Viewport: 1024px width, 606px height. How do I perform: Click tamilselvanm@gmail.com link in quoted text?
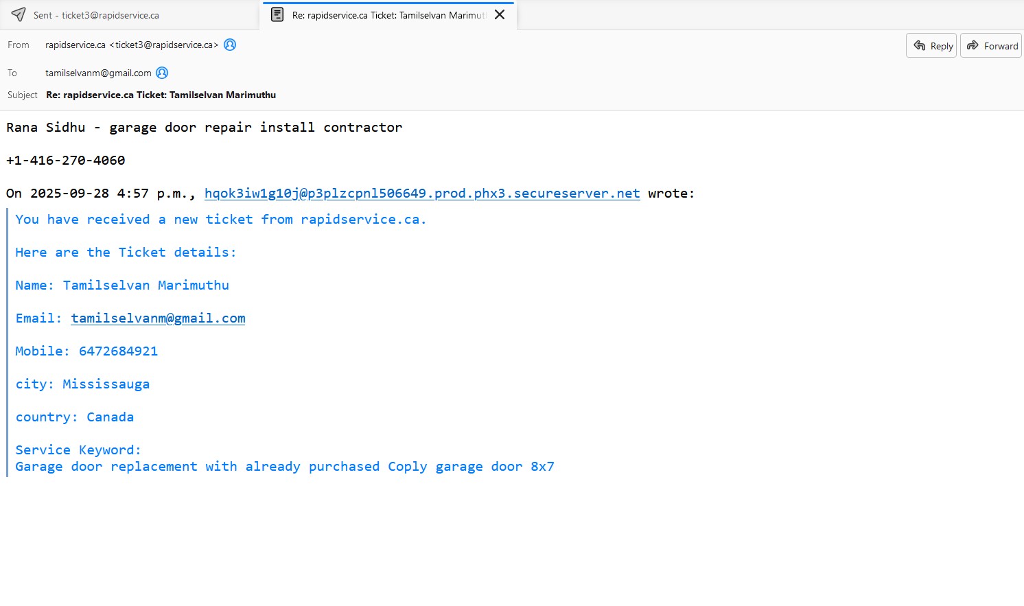(158, 318)
